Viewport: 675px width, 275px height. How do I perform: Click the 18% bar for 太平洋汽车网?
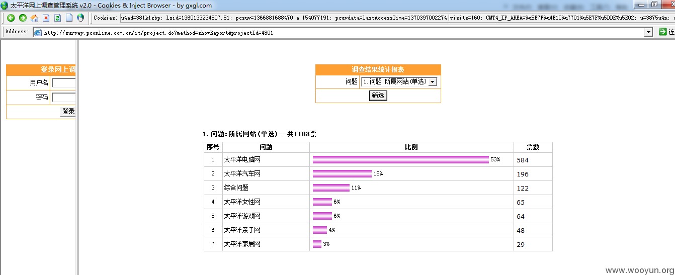342,173
